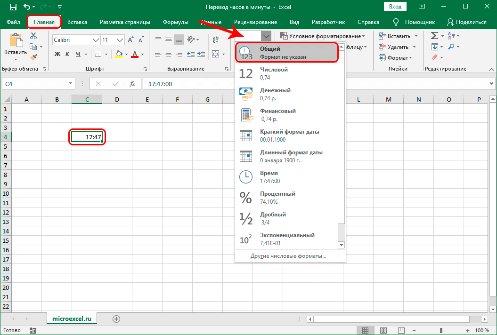The width and height of the screenshot is (497, 335).
Task: Click Другие числовые форматы link
Action: [x=288, y=256]
